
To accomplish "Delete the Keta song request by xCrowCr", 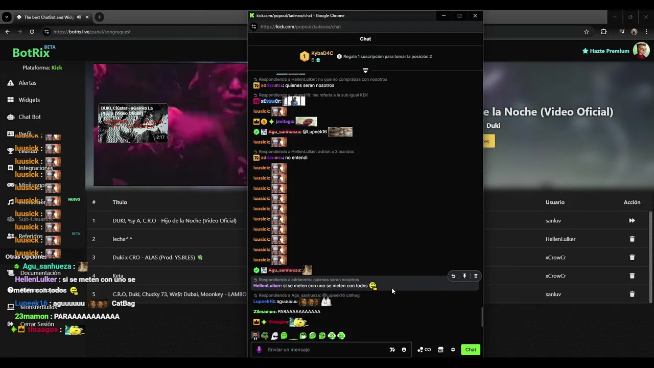I will pos(632,276).
